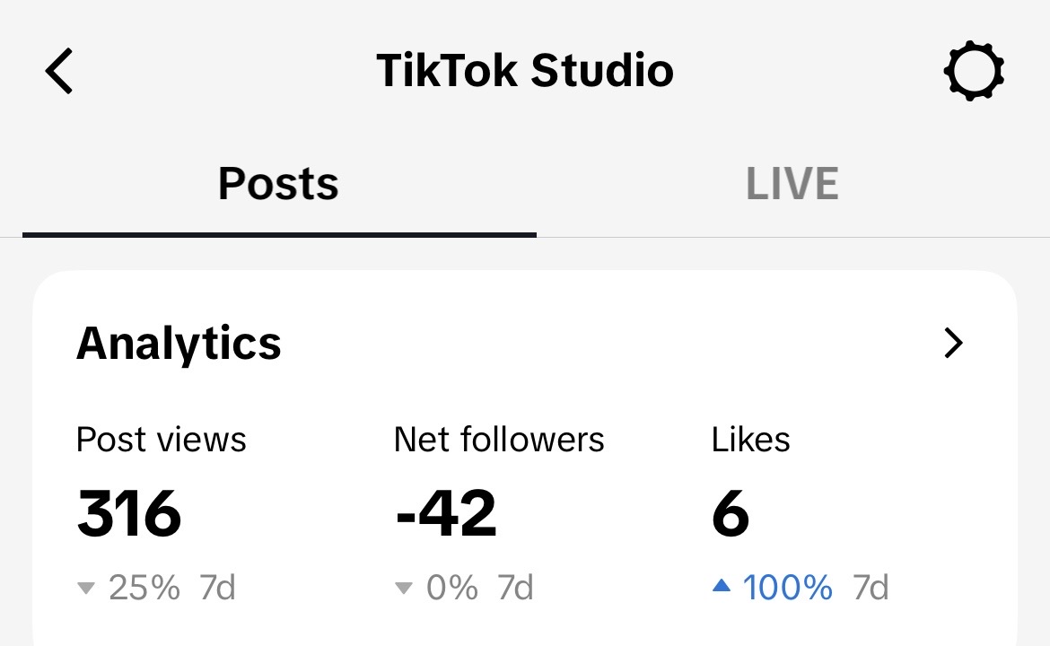Open settings via the gear icon
Screen dimensions: 1050x646
[x=974, y=72]
